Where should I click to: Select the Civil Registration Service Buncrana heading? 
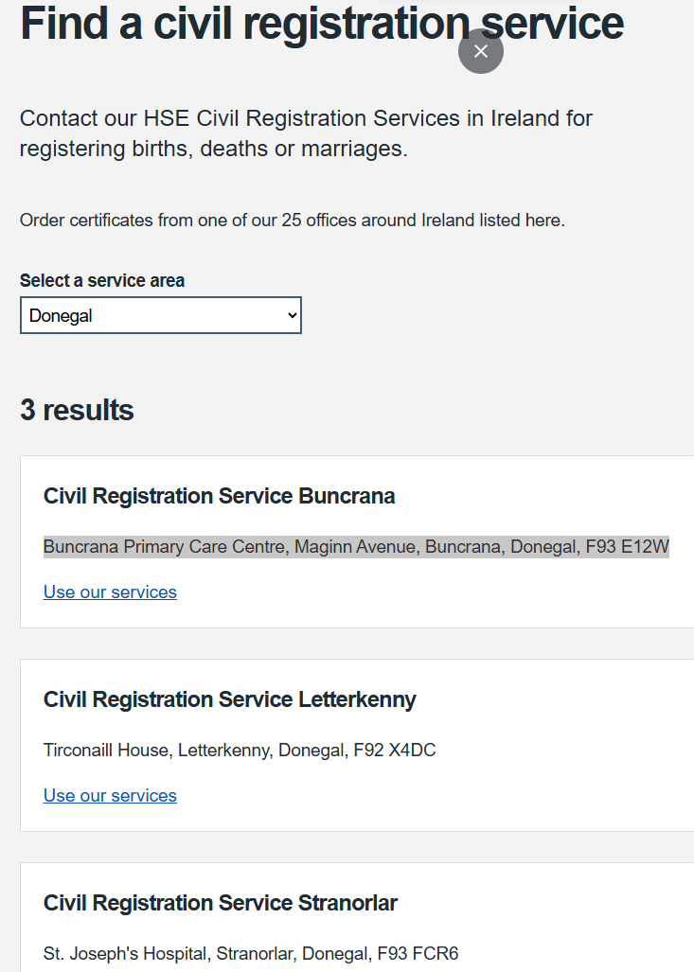pyautogui.click(x=219, y=496)
